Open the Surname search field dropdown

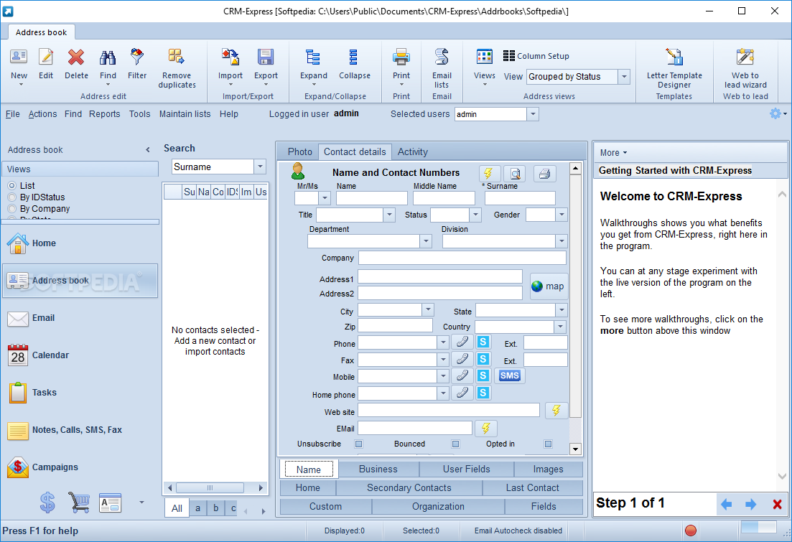pos(260,167)
